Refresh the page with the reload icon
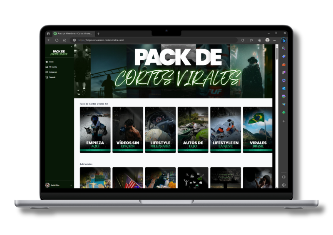 click(x=57, y=40)
